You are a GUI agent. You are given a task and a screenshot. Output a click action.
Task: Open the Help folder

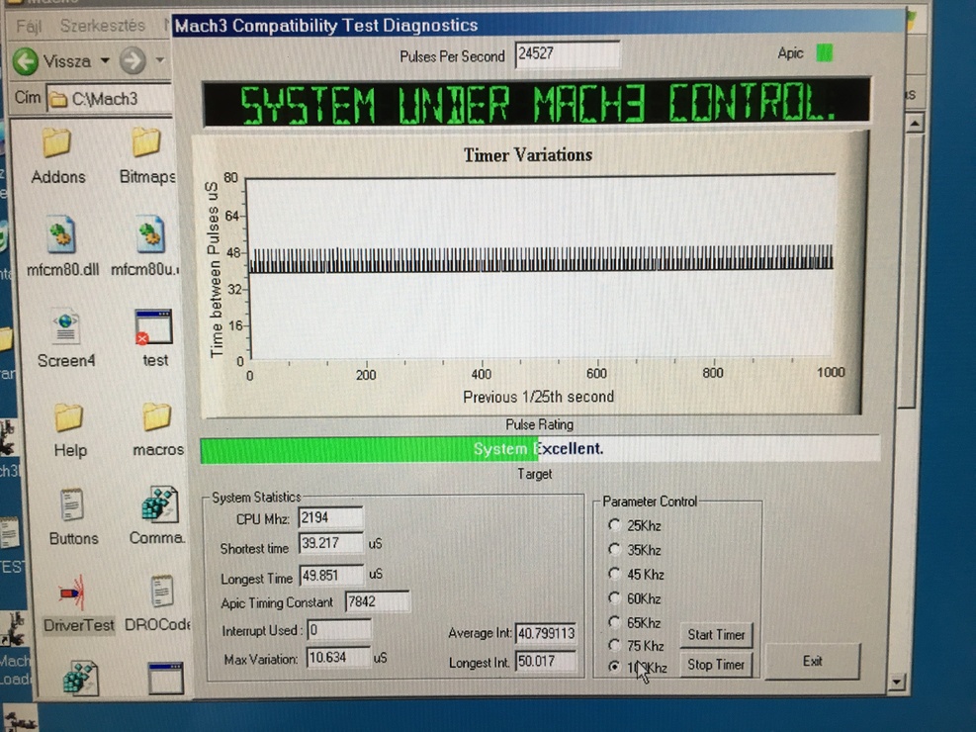(69, 419)
